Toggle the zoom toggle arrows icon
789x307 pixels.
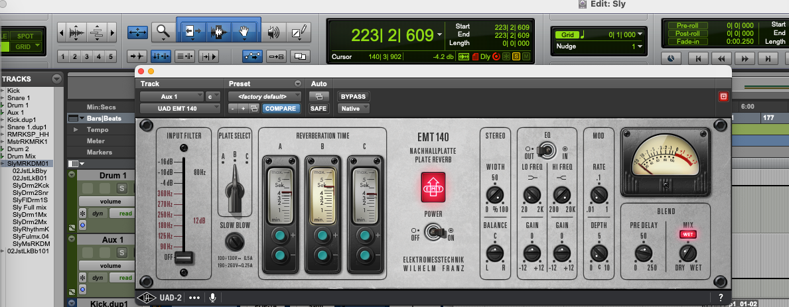pos(137,32)
